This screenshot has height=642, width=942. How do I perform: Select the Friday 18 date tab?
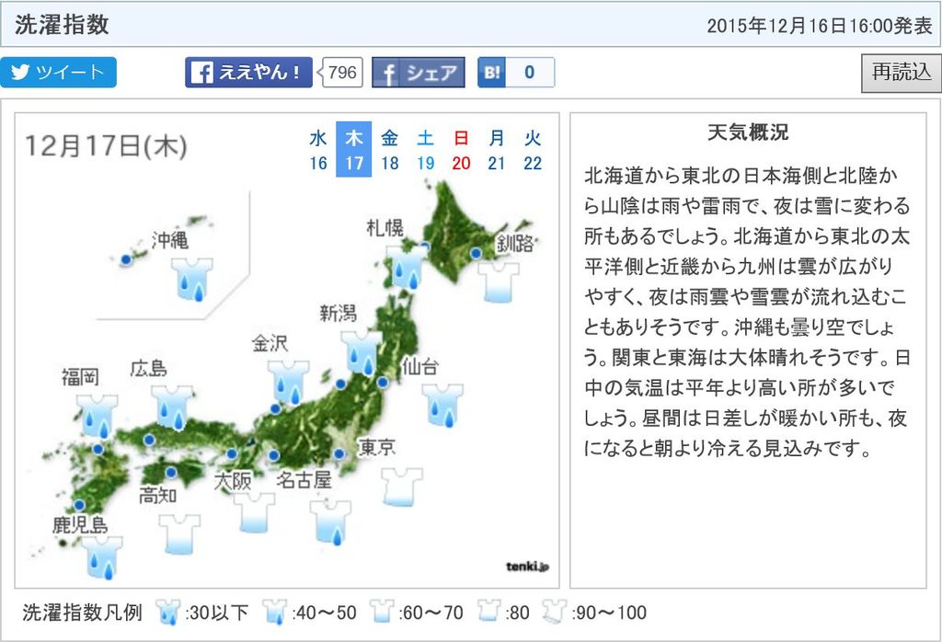(x=390, y=150)
